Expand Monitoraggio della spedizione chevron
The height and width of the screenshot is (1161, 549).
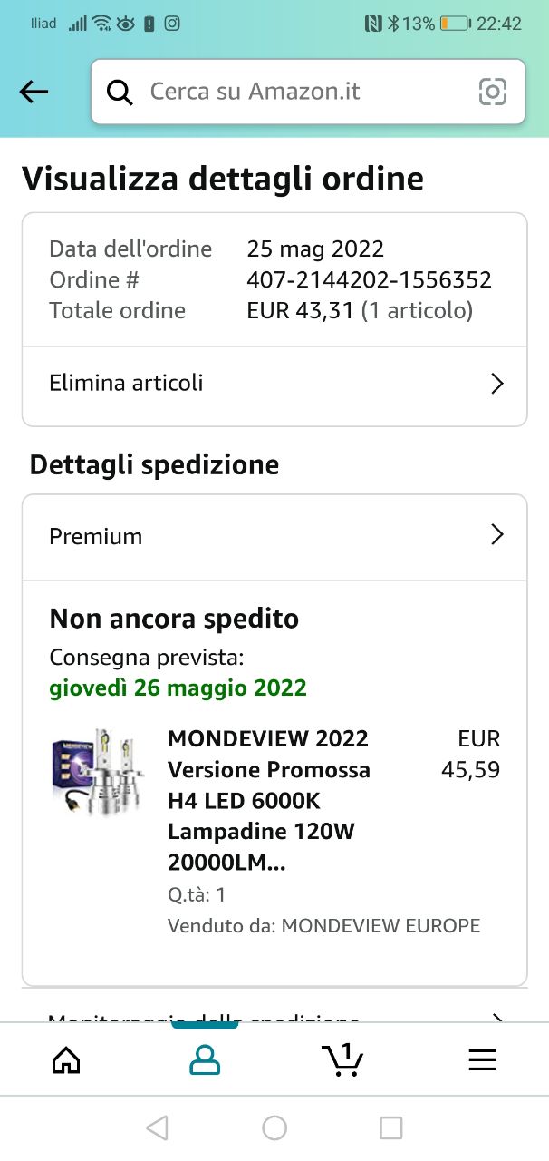(x=496, y=1018)
